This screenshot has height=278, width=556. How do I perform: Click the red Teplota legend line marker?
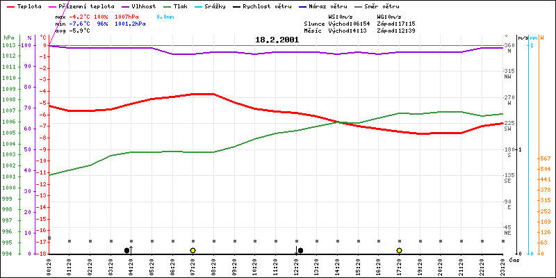(10, 6)
